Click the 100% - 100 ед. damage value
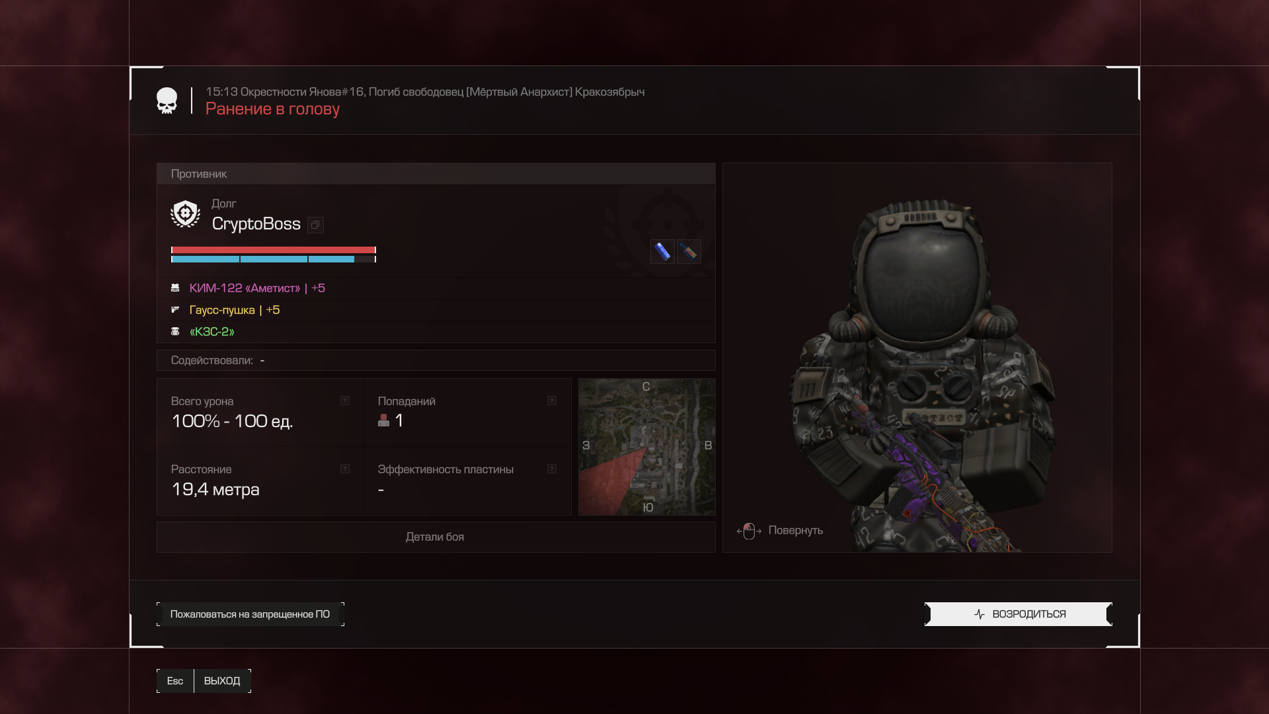 pyautogui.click(x=232, y=421)
